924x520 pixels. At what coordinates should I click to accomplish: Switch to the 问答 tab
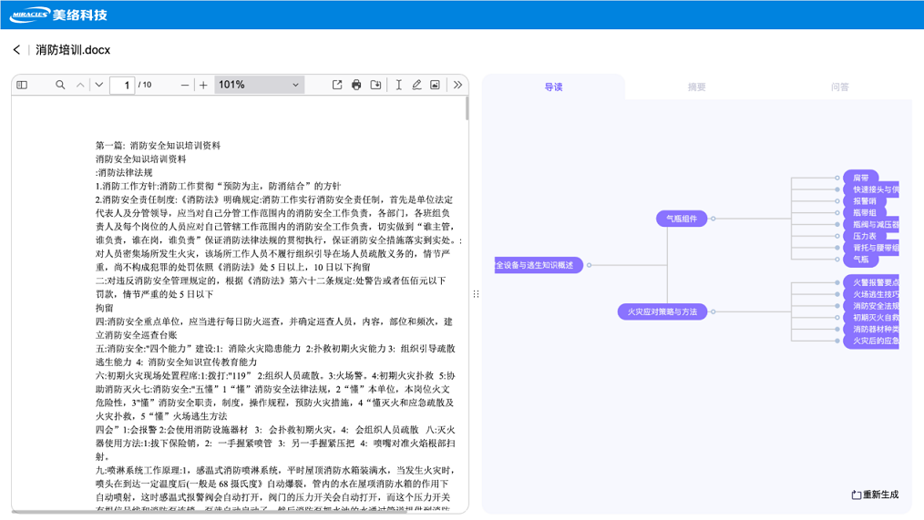pyautogui.click(x=839, y=87)
